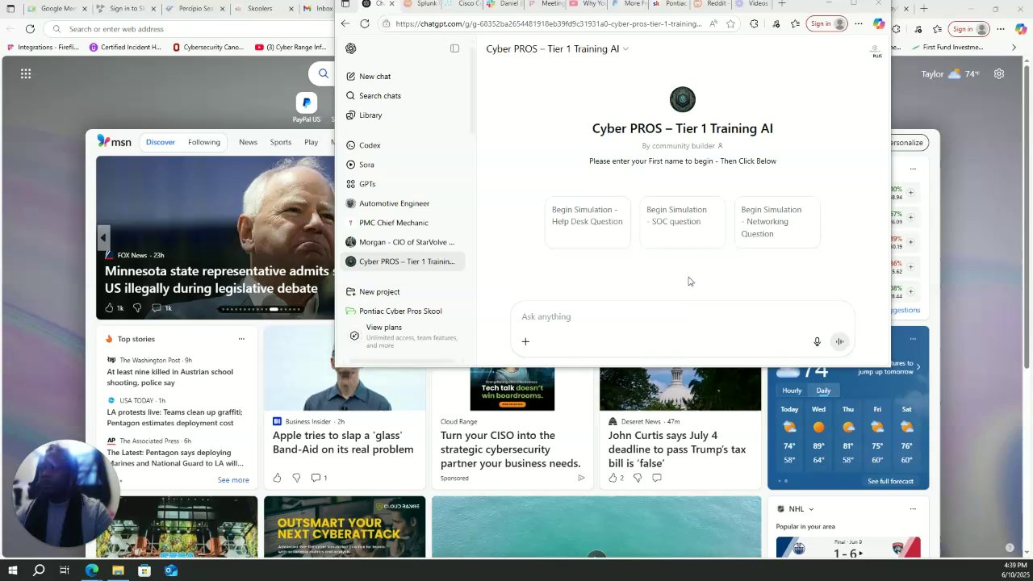Open Top stories more options menu
This screenshot has height=581, width=1033.
[x=241, y=339]
